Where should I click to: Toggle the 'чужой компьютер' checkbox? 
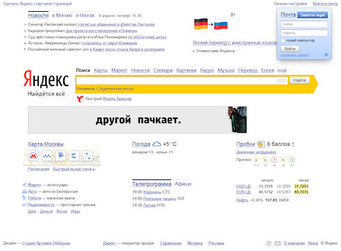coord(283,40)
